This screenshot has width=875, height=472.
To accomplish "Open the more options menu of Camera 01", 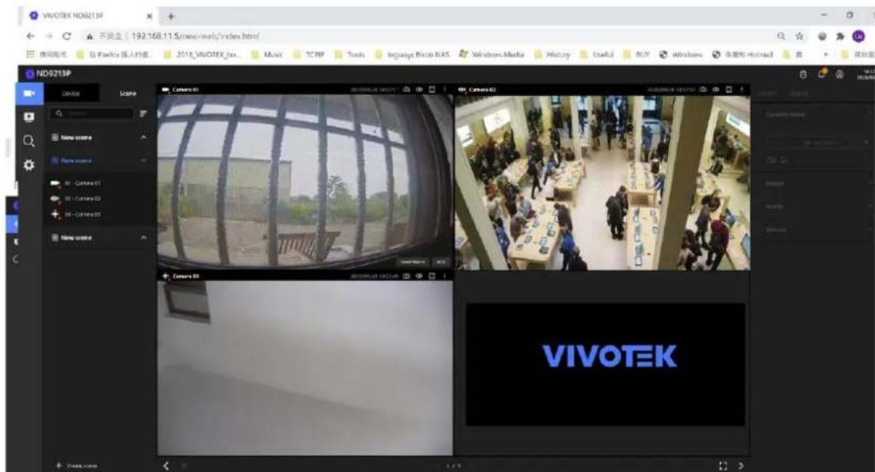I will coord(445,90).
